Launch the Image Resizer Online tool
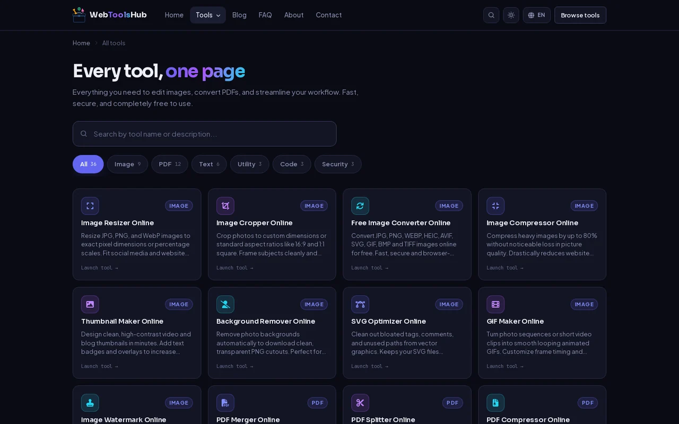 click(x=100, y=268)
